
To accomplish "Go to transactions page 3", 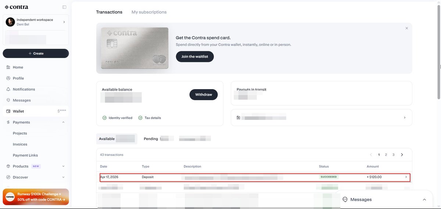I will coord(393,155).
